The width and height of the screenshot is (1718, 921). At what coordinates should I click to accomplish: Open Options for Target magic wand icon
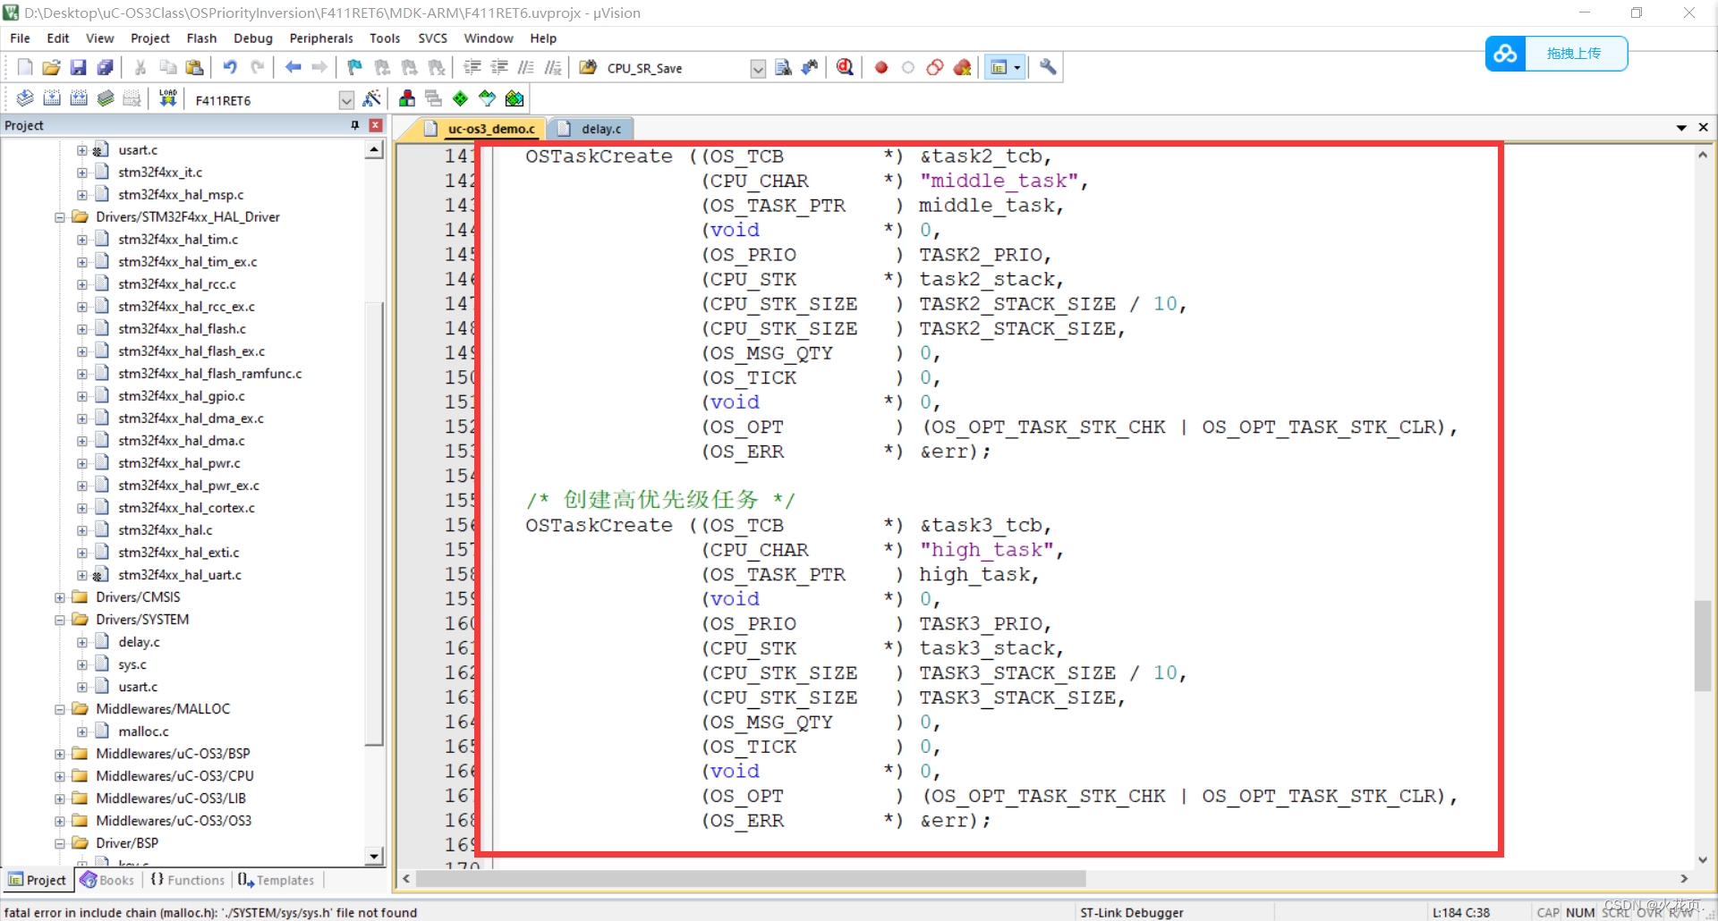pyautogui.click(x=372, y=98)
